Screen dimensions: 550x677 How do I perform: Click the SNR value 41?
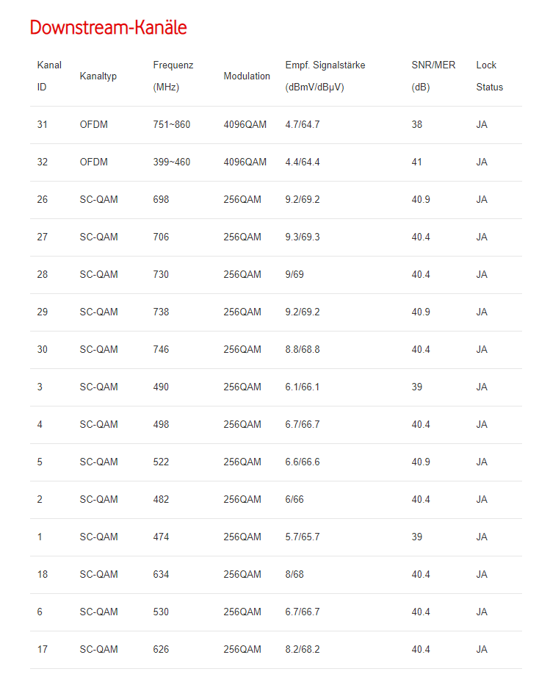pos(417,162)
